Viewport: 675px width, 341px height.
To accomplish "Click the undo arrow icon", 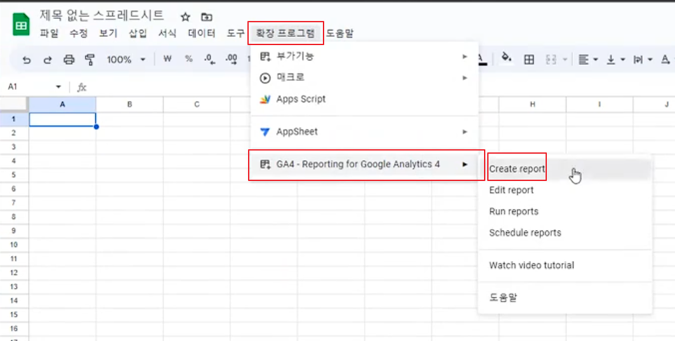I will [27, 60].
